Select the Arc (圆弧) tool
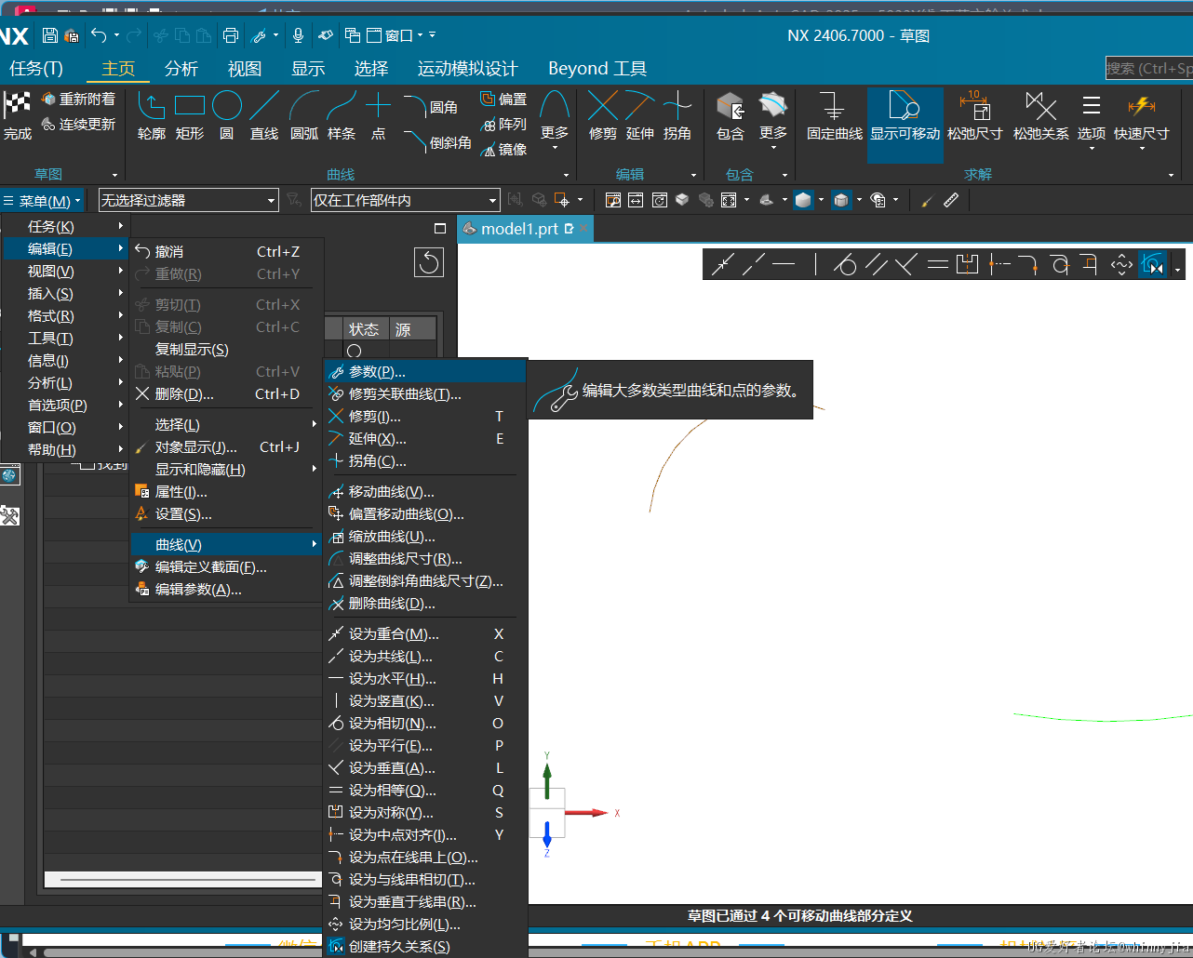Viewport: 1193px width, 958px height. pyautogui.click(x=304, y=115)
